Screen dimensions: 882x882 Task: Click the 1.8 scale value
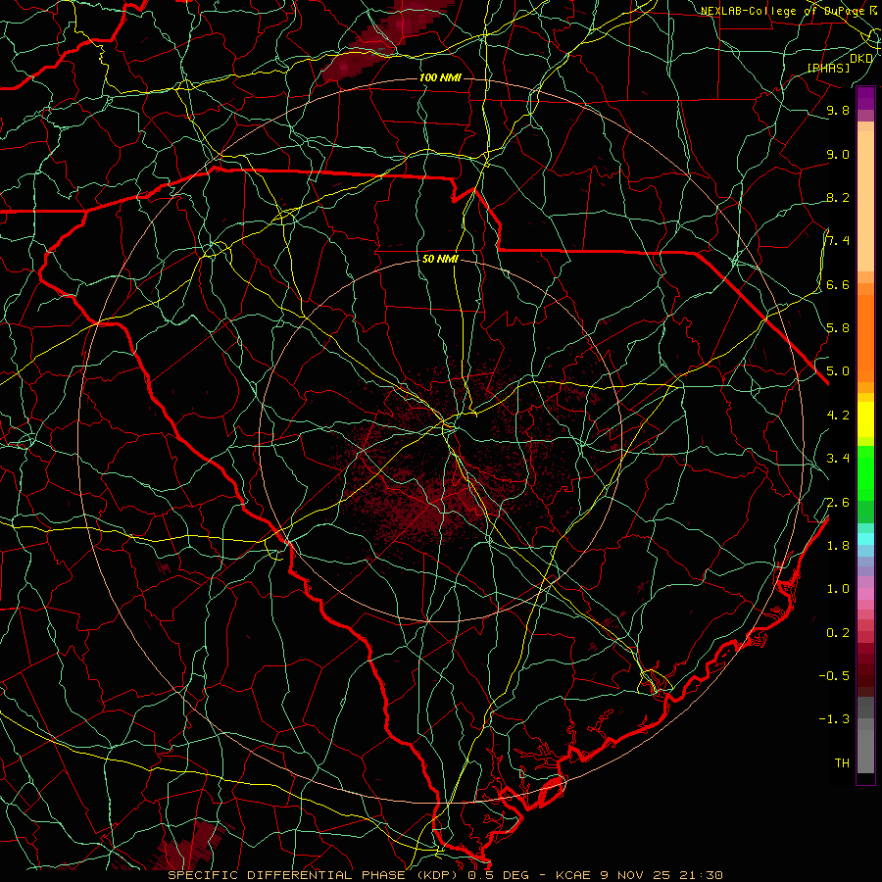click(x=838, y=545)
